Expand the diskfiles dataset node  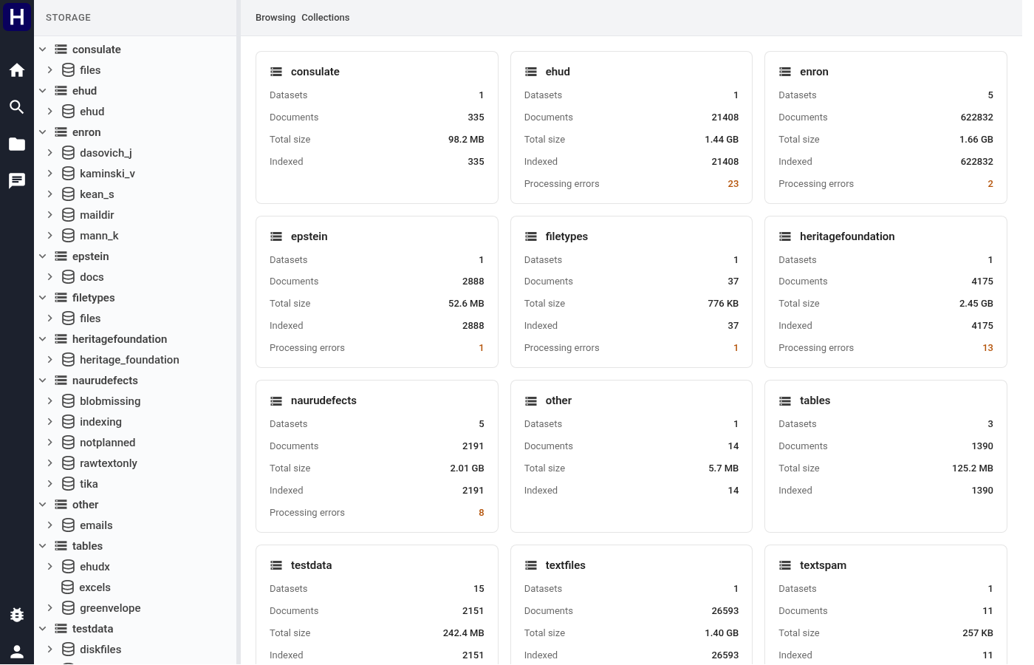[49, 649]
